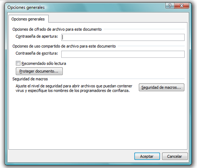Click the Contraseña de apertura password field
The height and width of the screenshot is (168, 197).
click(123, 37)
